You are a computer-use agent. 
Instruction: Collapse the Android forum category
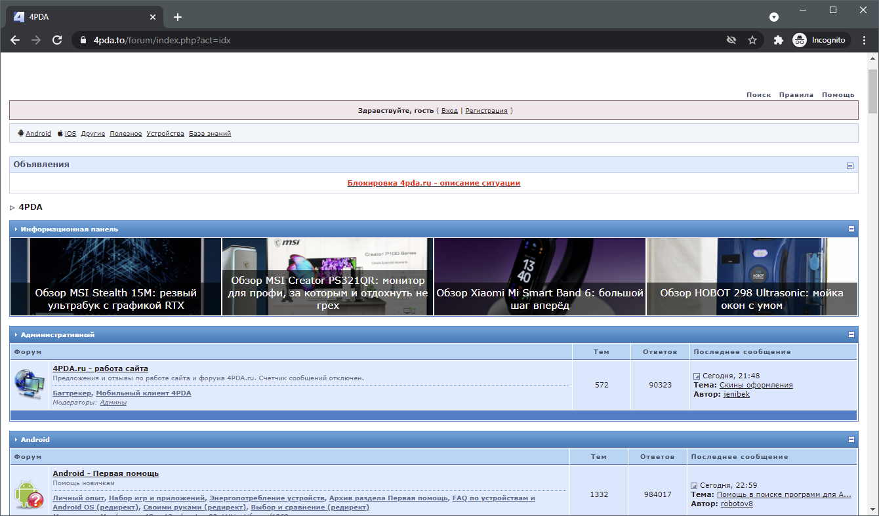pyautogui.click(x=851, y=439)
